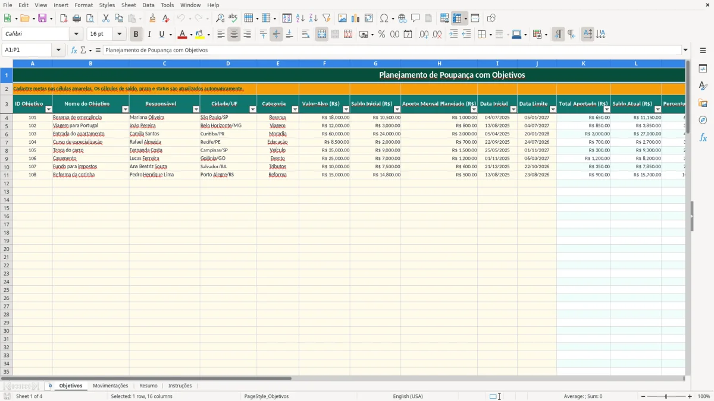Open the sidebar Properties panel

coord(703,69)
